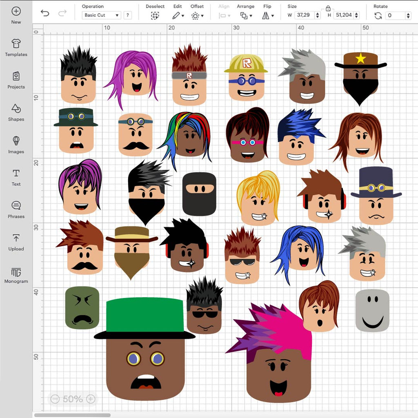Open the Phrases panel
The image size is (418, 418).
coord(16,206)
